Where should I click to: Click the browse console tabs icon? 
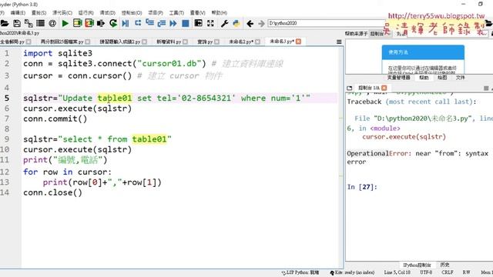pyautogui.click(x=349, y=88)
